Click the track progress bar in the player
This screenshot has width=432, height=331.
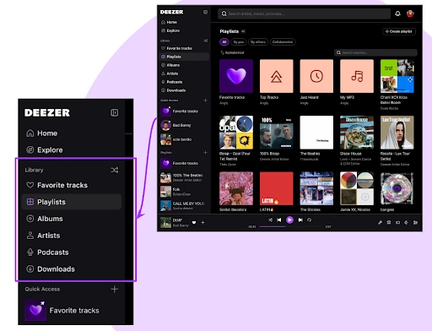pos(290,226)
